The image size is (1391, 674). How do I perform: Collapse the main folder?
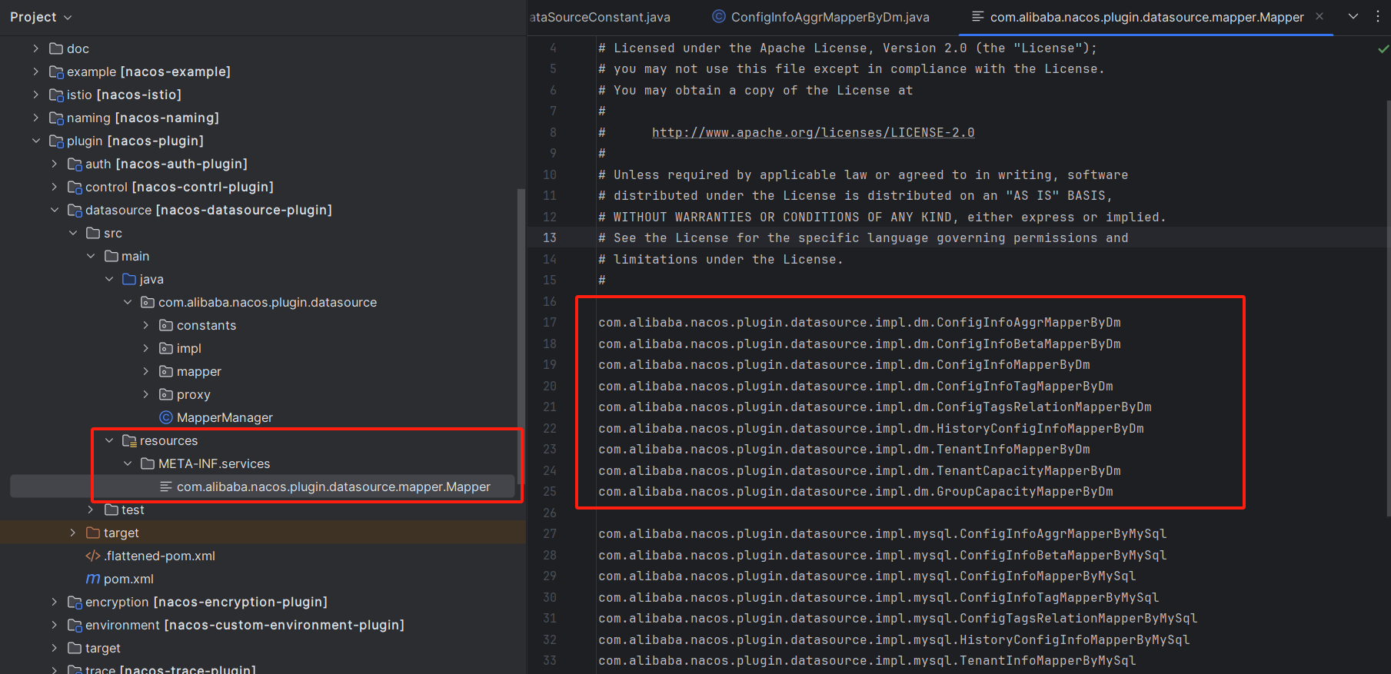[x=91, y=256]
